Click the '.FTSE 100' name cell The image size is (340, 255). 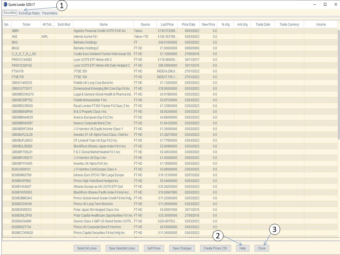coord(103,77)
